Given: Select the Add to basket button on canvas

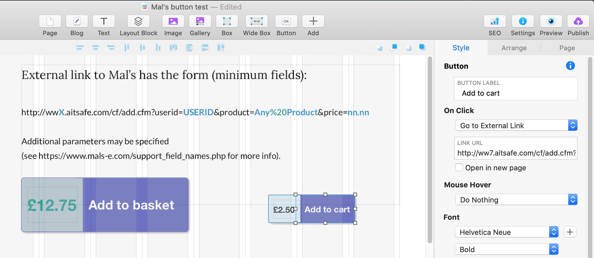Looking at the screenshot, I should point(135,205).
